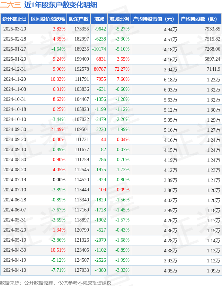
Task: Click the 户均持股市值（元） header
Action: pyautogui.click(x=155, y=19)
